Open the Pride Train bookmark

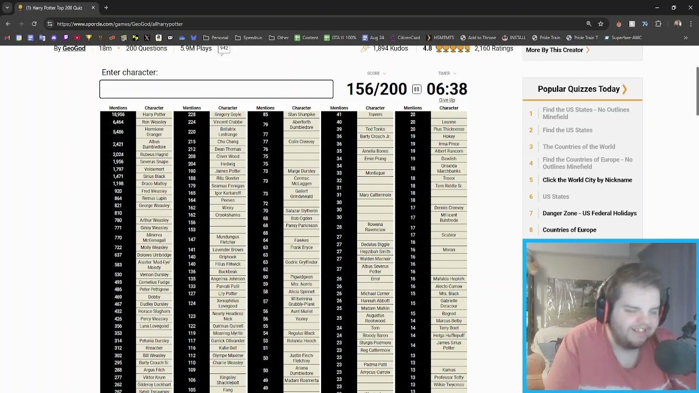coord(546,38)
